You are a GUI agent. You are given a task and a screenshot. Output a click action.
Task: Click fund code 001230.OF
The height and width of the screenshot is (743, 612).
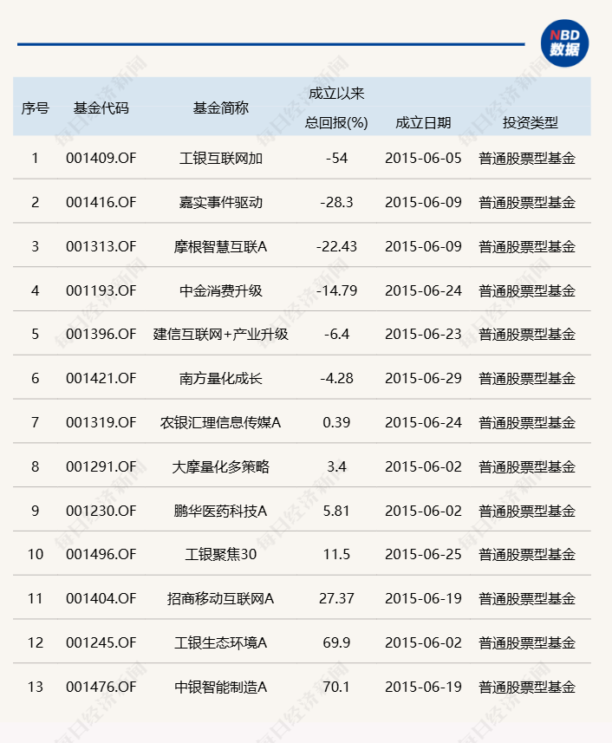(x=101, y=511)
